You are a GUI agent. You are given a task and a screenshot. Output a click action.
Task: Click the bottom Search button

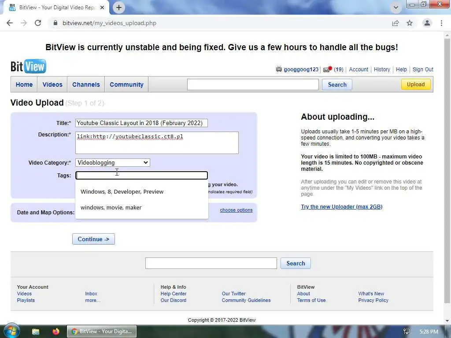pyautogui.click(x=296, y=263)
